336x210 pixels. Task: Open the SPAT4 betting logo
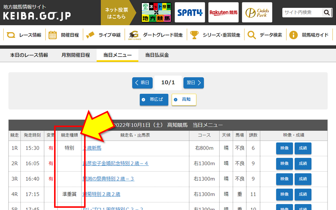point(190,13)
